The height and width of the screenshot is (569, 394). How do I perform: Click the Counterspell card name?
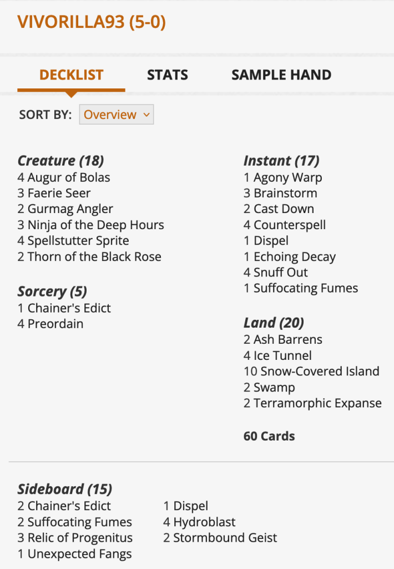tap(289, 225)
